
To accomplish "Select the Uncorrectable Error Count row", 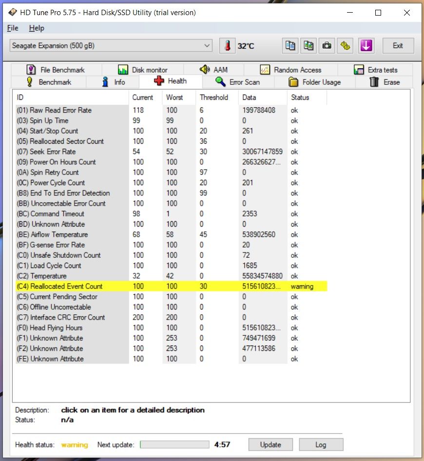I will point(171,203).
